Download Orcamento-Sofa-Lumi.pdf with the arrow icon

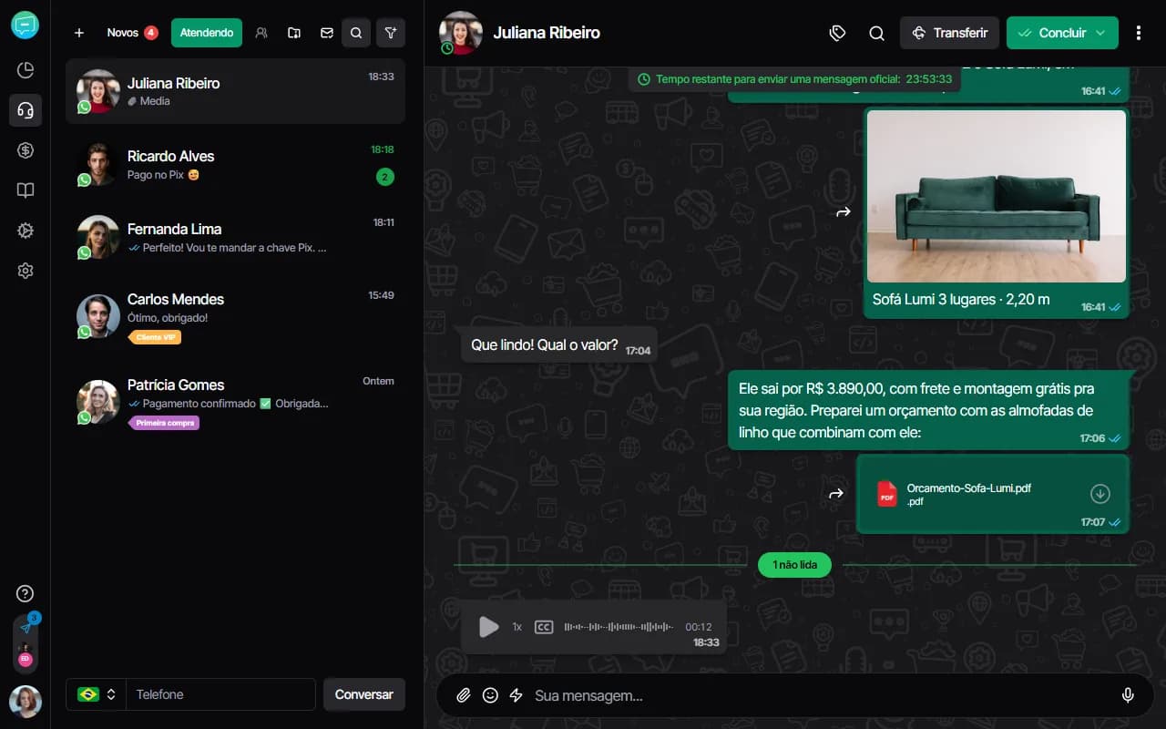[x=1100, y=494]
